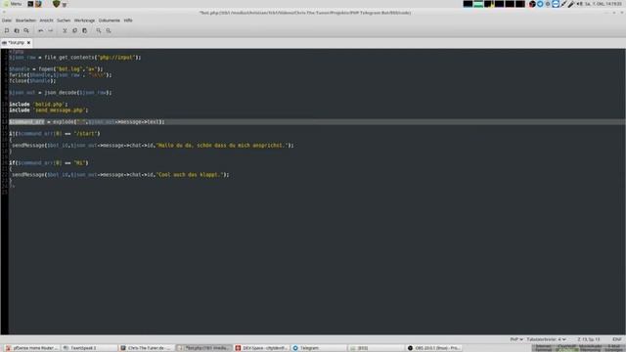The height and width of the screenshot is (352, 626).
Task: Switch to Telegram taskbar window
Action: (320, 348)
